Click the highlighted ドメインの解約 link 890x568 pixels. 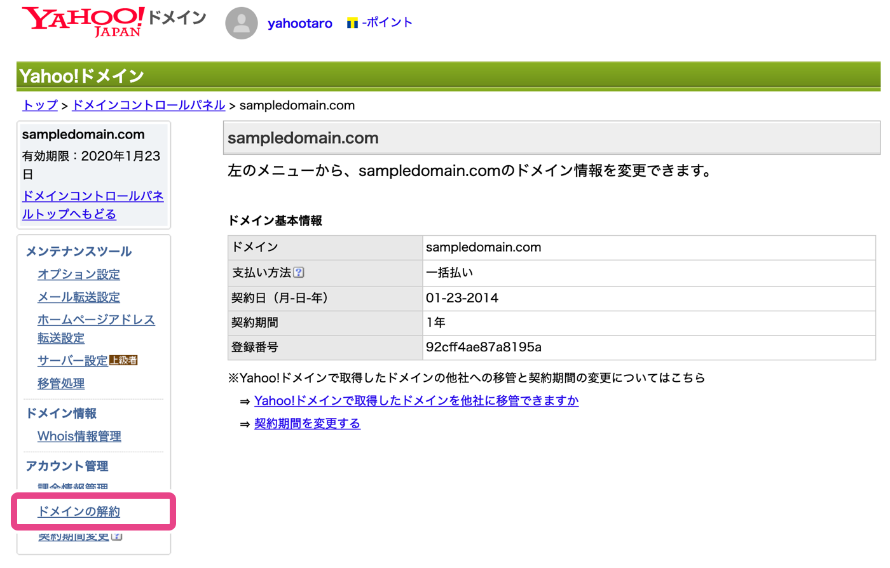coord(79,512)
